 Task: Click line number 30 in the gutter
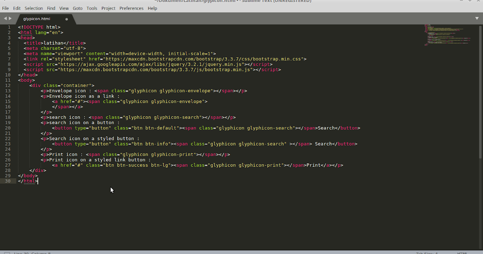click(8, 181)
